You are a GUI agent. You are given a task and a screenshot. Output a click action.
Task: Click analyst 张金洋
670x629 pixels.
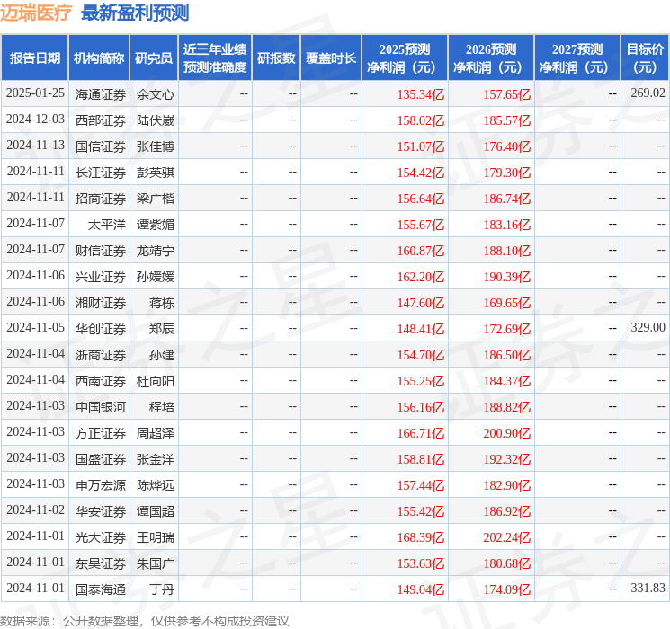point(156,459)
